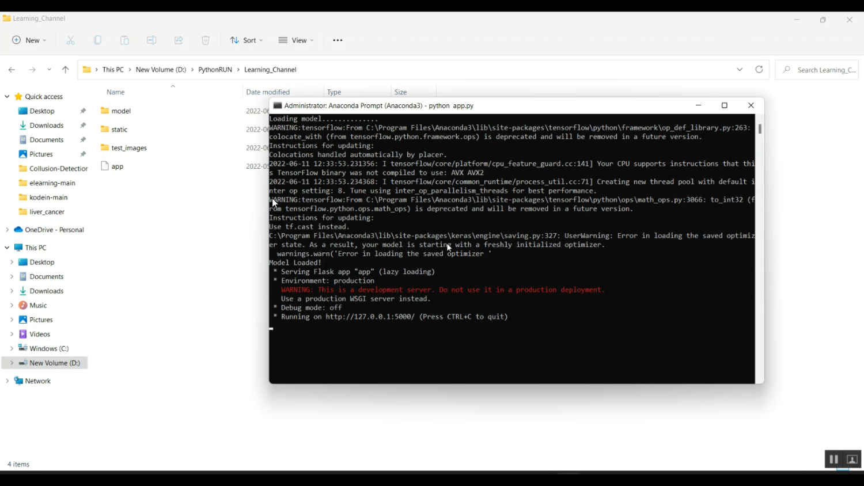Viewport: 864px width, 486px height.
Task: Pause playback with the pause button
Action: pyautogui.click(x=833, y=460)
